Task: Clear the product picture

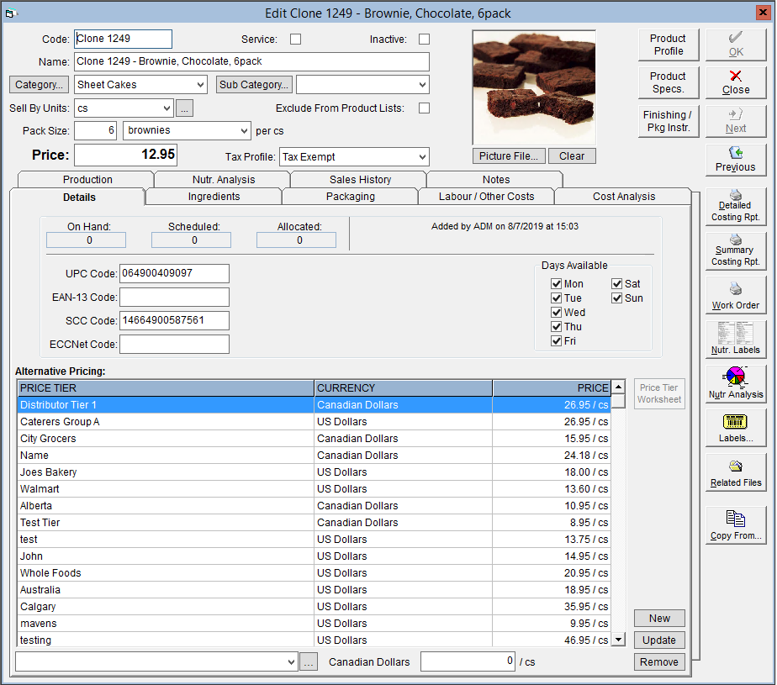Action: pyautogui.click(x=572, y=156)
